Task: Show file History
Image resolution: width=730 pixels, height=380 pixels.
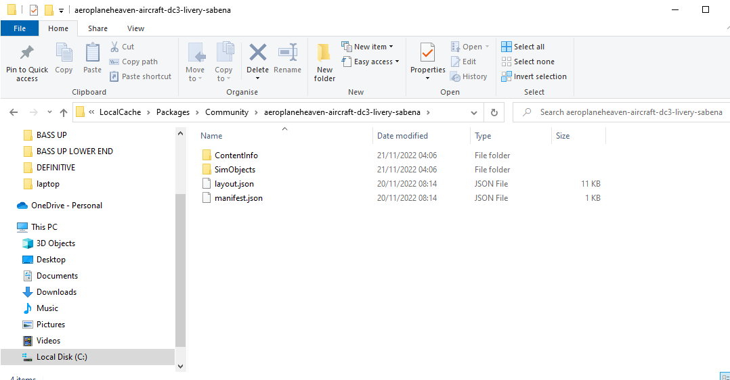Action: (469, 76)
